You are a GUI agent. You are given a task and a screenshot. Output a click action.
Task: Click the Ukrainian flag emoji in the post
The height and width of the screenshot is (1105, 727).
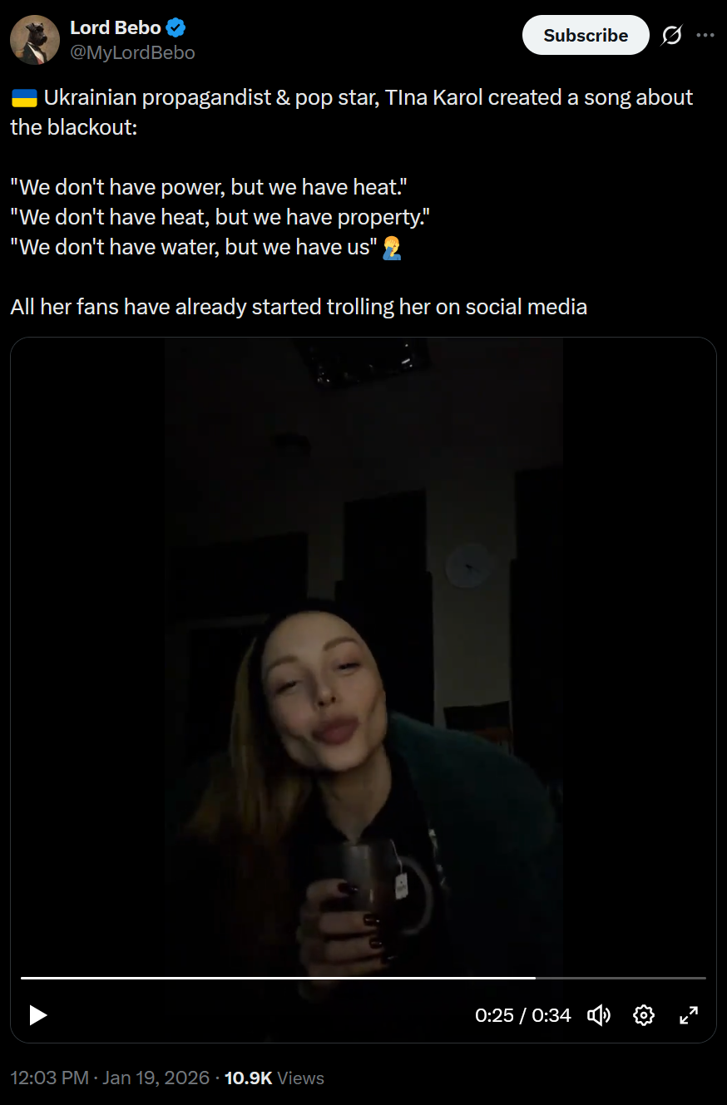pos(24,98)
